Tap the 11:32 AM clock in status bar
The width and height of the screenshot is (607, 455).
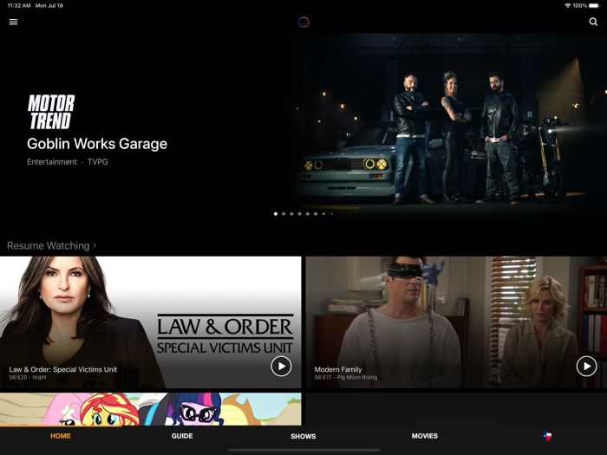(19, 5)
